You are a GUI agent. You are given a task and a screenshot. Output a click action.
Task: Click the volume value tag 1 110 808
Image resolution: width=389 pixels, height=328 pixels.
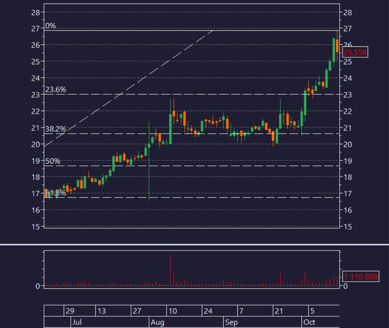pyautogui.click(x=361, y=277)
